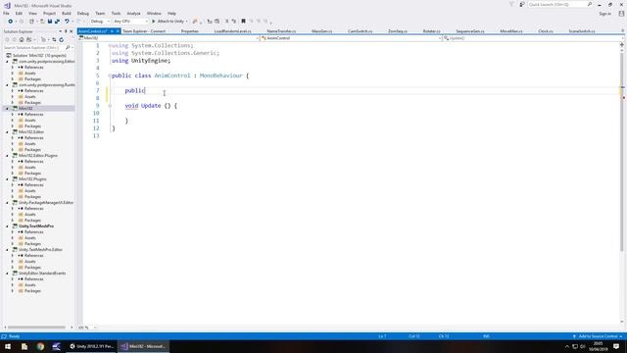627x353 pixels.
Task: Open the File menu
Action: click(x=6, y=13)
